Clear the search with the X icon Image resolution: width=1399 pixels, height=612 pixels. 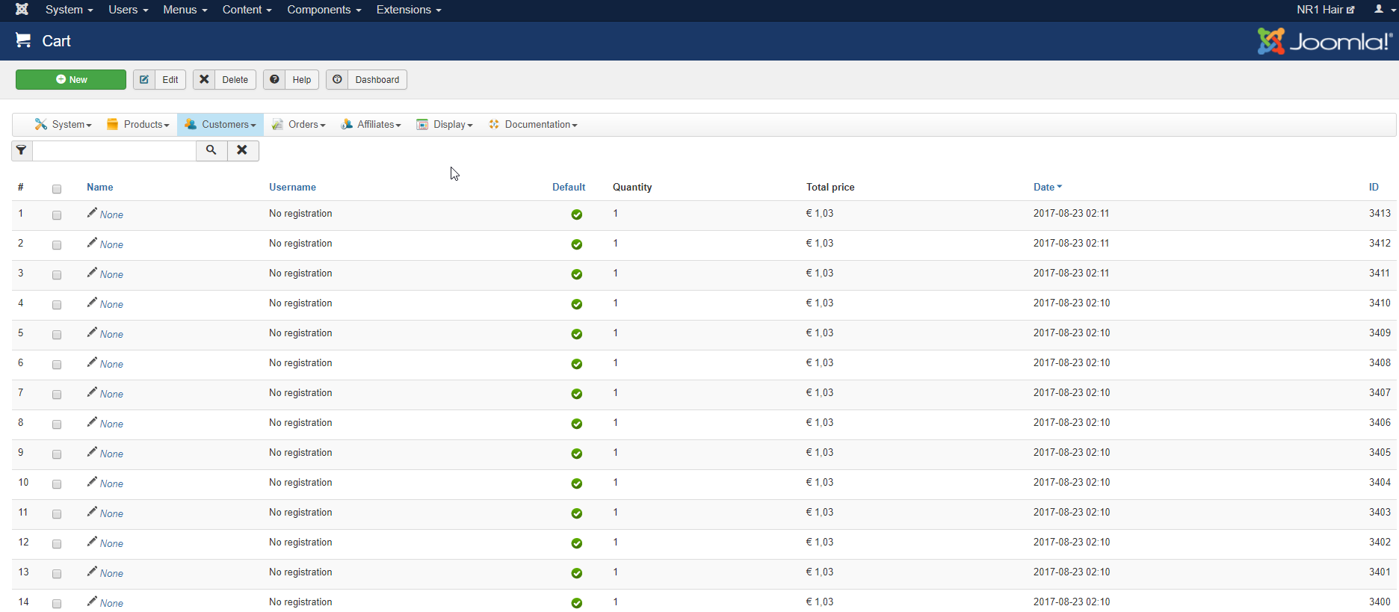(x=242, y=151)
